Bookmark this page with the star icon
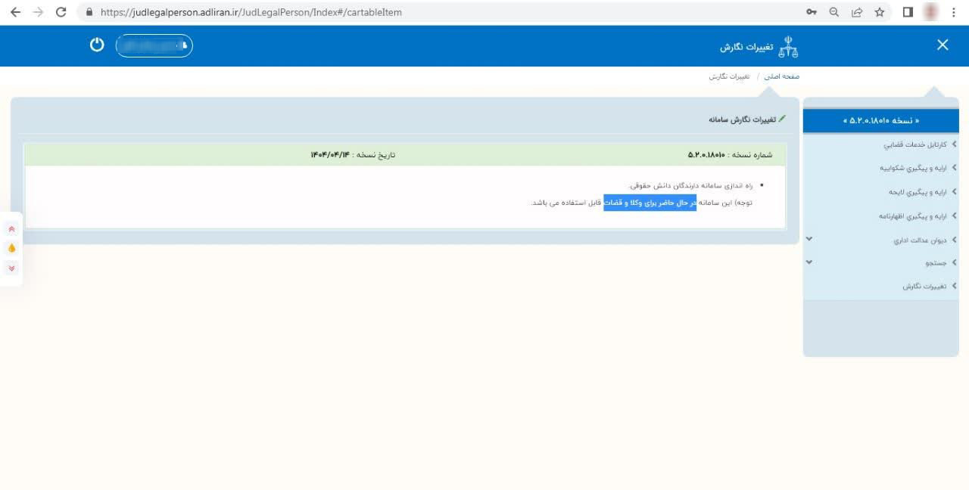The image size is (969, 490). (x=879, y=12)
